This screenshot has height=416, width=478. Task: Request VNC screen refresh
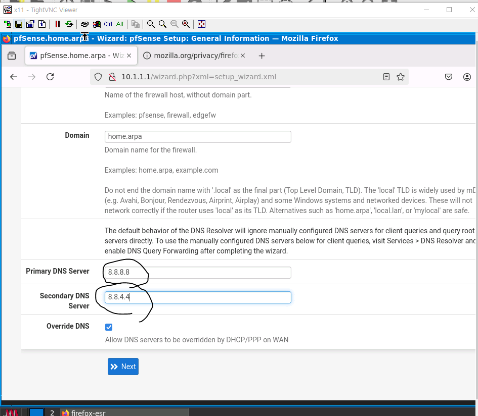69,24
